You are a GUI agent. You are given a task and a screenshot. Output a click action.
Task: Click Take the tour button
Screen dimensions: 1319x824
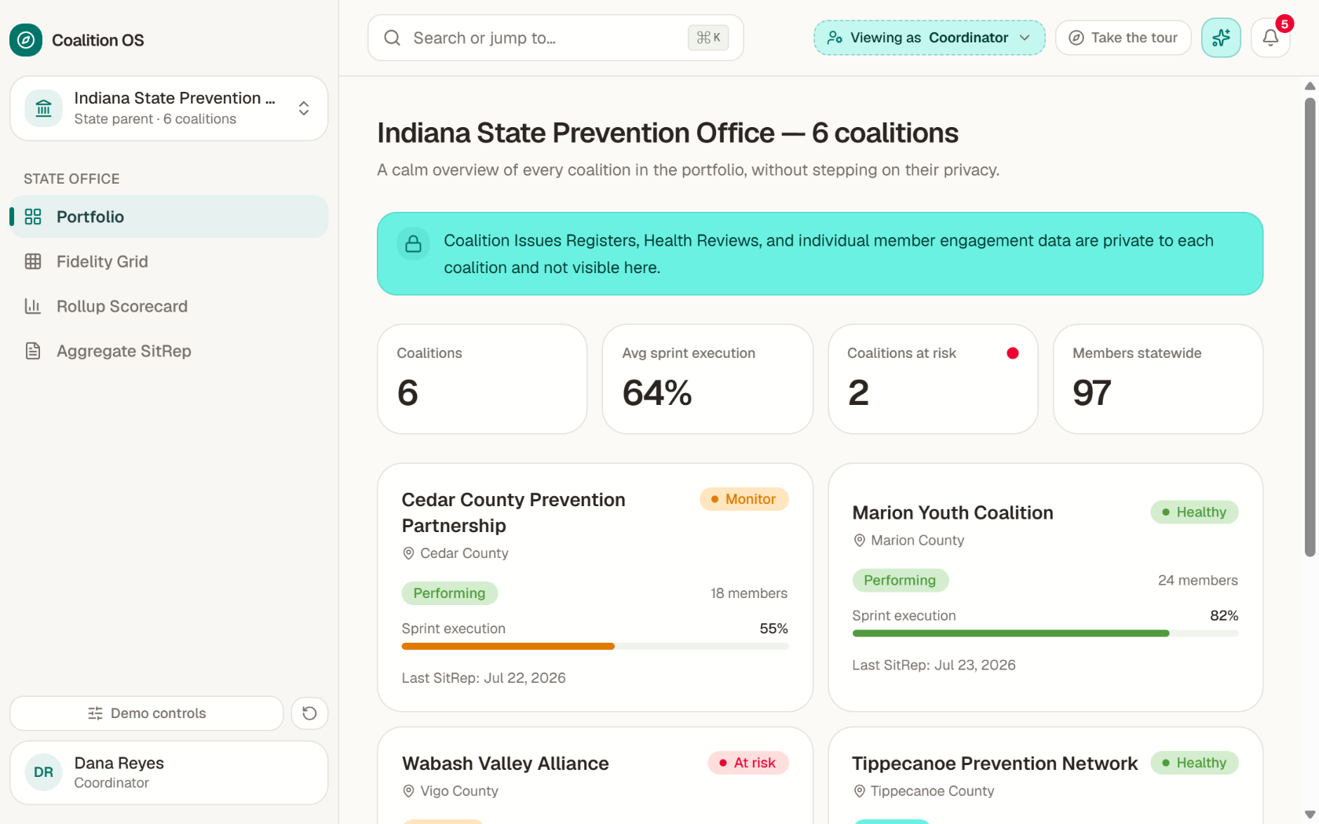[1124, 38]
